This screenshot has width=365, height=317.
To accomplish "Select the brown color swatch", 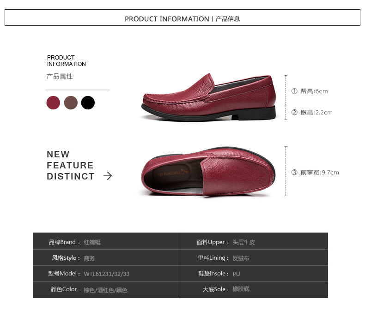I will click(71, 102).
